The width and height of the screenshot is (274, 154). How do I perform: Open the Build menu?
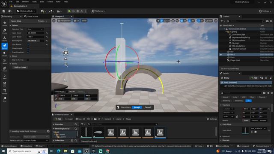42,2
